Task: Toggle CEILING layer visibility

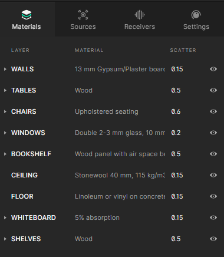Action: click(213, 175)
